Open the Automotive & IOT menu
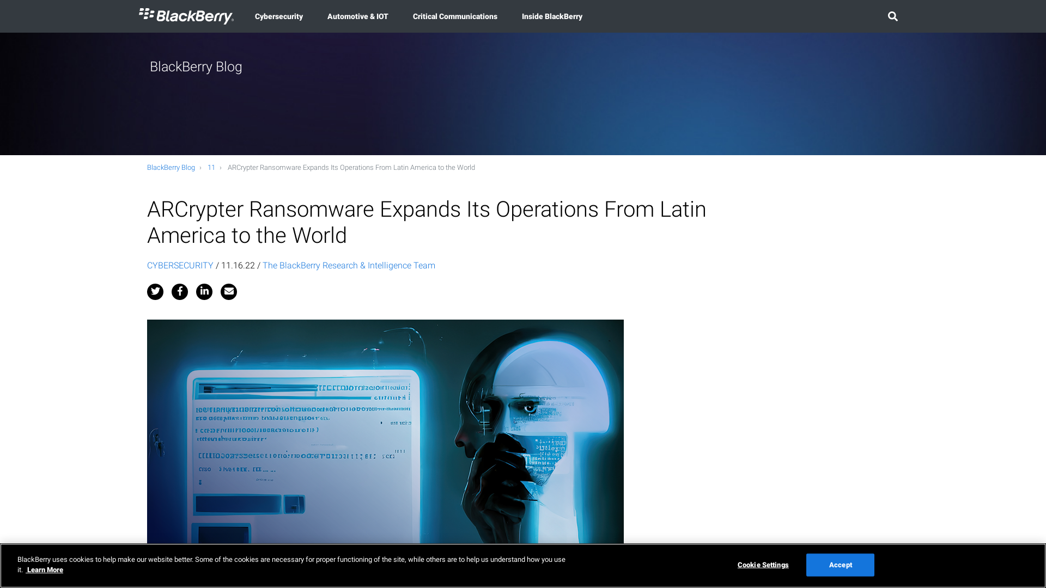 (x=357, y=16)
